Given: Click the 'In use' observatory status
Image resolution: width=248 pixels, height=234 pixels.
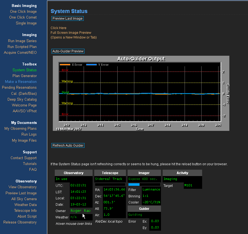Looking at the screenshot, I should point(61,179).
